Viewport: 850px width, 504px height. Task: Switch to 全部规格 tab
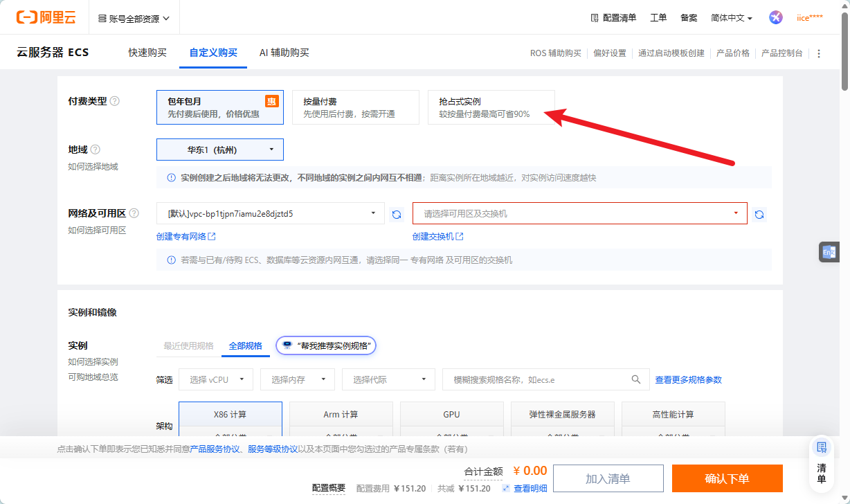(x=246, y=345)
